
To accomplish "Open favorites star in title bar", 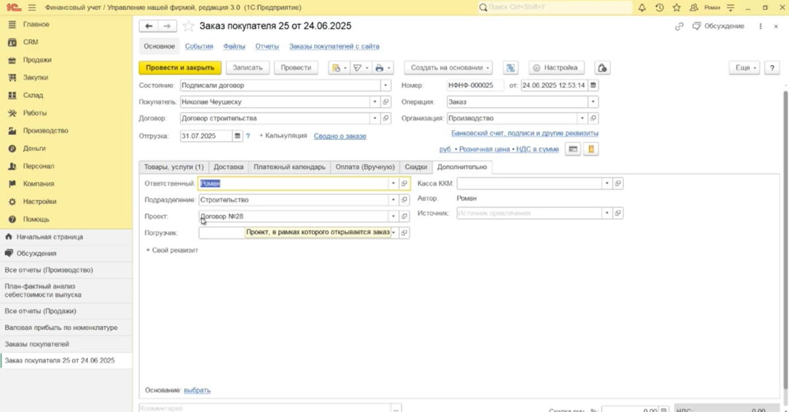I will tap(677, 7).
